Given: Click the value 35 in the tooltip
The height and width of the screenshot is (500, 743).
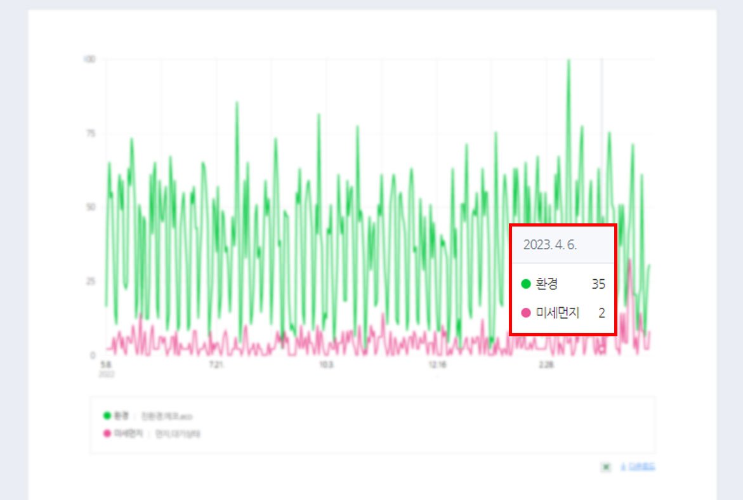Looking at the screenshot, I should (x=598, y=284).
